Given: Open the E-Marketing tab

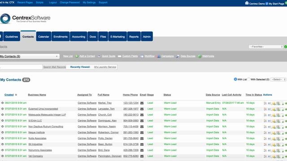Looking at the screenshot, I should point(117,37).
